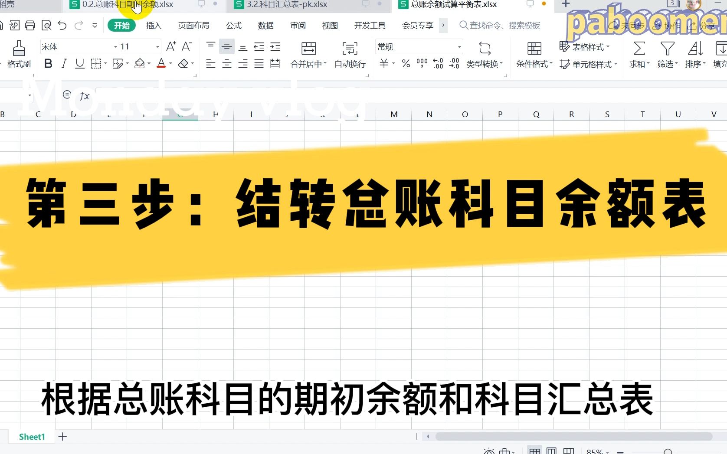Click the insert function fx button
Viewport: 727px width, 454px height.
(x=85, y=96)
